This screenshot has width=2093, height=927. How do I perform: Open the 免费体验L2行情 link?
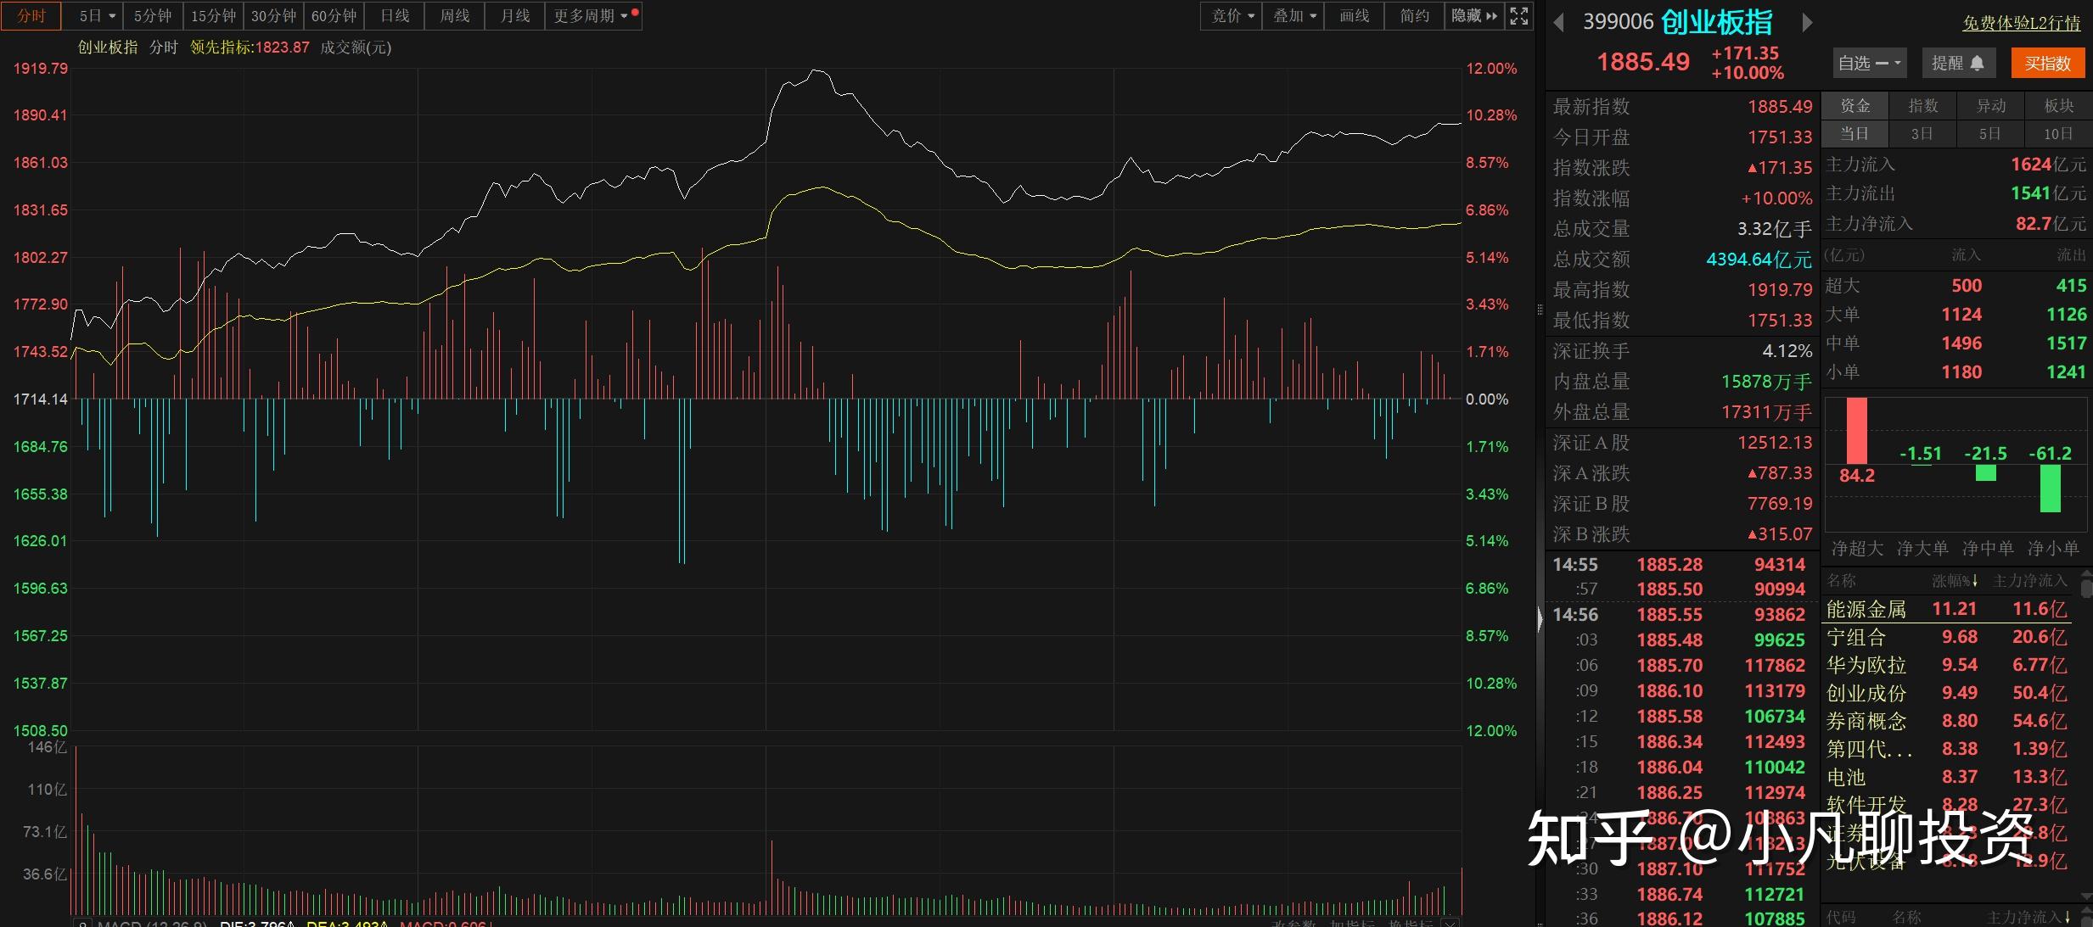pos(2021,24)
